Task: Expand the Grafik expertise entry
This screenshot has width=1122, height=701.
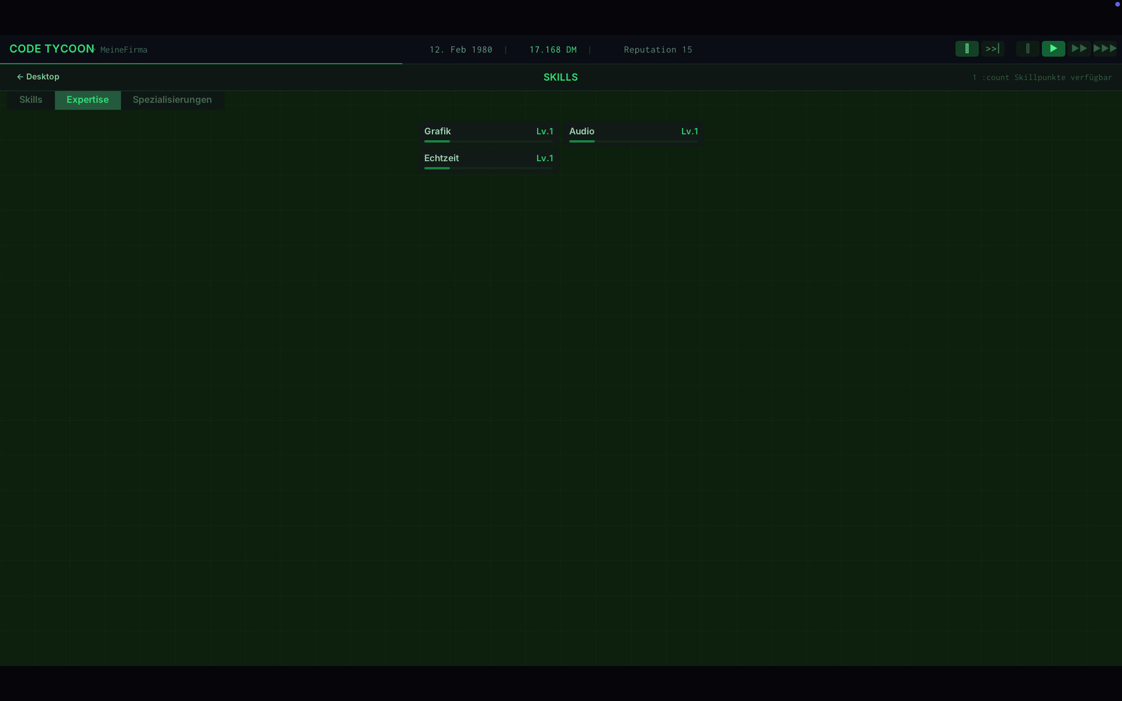Action: pyautogui.click(x=488, y=131)
